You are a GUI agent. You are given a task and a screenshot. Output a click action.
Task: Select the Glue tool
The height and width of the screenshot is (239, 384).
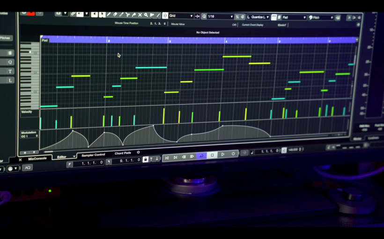(x=134, y=15)
